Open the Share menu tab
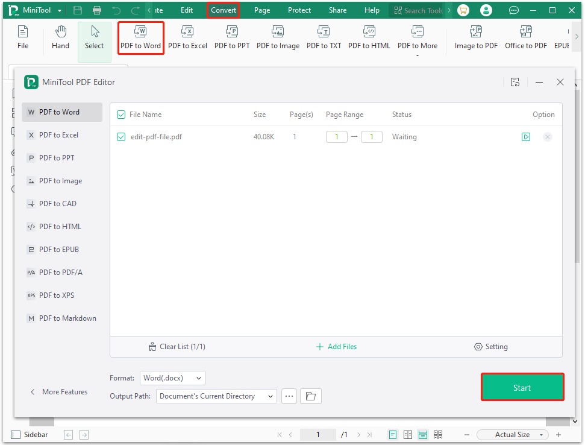This screenshot has height=445, width=585. pyautogui.click(x=337, y=10)
